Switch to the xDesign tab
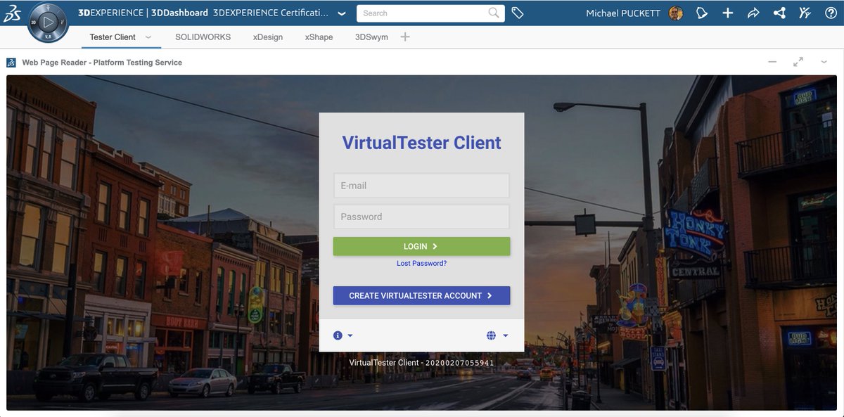The height and width of the screenshot is (417, 844). (268, 37)
